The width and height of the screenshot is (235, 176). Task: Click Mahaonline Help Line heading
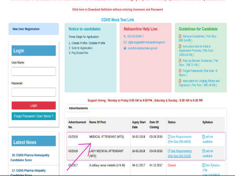click(x=141, y=29)
